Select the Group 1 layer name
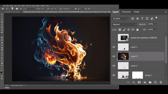This screenshot has height=94, width=168. (x=148, y=75)
